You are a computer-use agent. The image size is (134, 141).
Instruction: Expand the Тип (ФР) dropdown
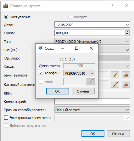[x=127, y=50]
